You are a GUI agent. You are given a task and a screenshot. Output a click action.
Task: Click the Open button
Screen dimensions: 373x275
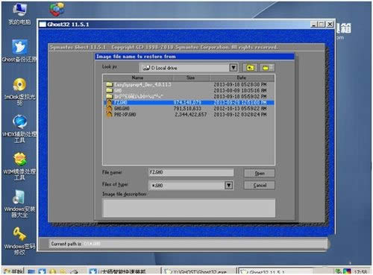pyautogui.click(x=260, y=173)
